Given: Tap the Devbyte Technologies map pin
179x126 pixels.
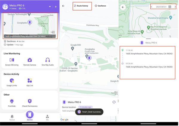Looking at the screenshot, I should pos(29,15).
